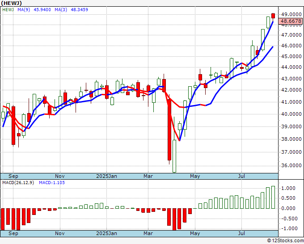Click the 39.0000 price axis label
This screenshot has height=244, width=304.
[291, 126]
